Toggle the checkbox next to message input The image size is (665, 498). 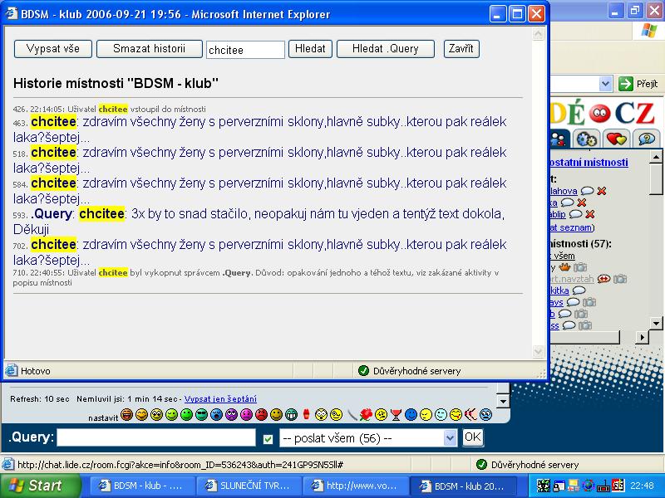pyautogui.click(x=268, y=438)
